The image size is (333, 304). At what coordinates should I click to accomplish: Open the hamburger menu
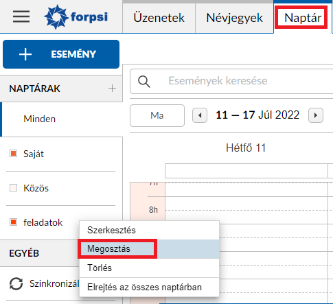pyautogui.click(x=21, y=16)
